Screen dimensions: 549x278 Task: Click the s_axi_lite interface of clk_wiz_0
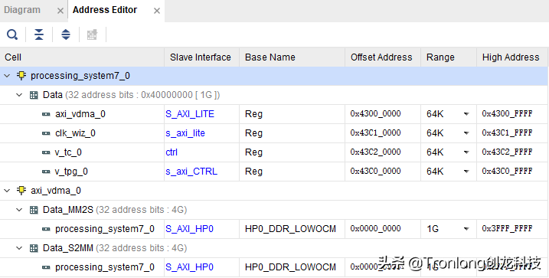click(185, 133)
